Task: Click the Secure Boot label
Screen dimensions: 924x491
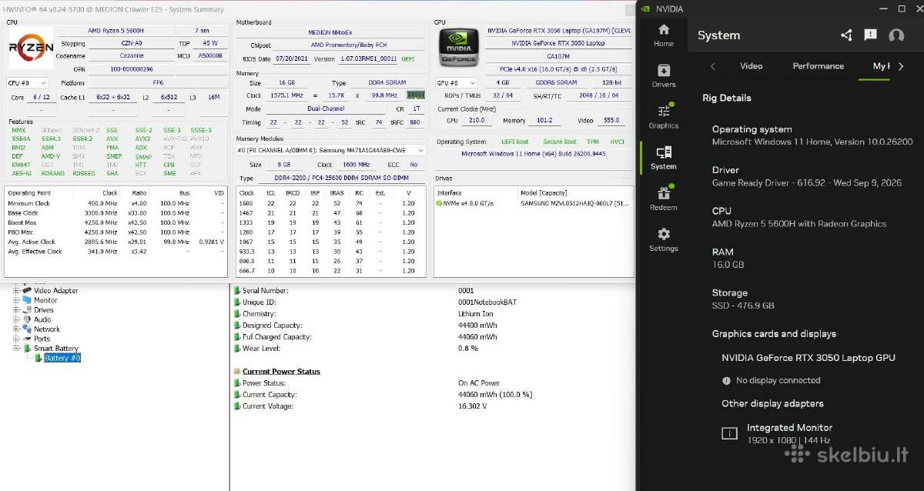Action: point(559,142)
